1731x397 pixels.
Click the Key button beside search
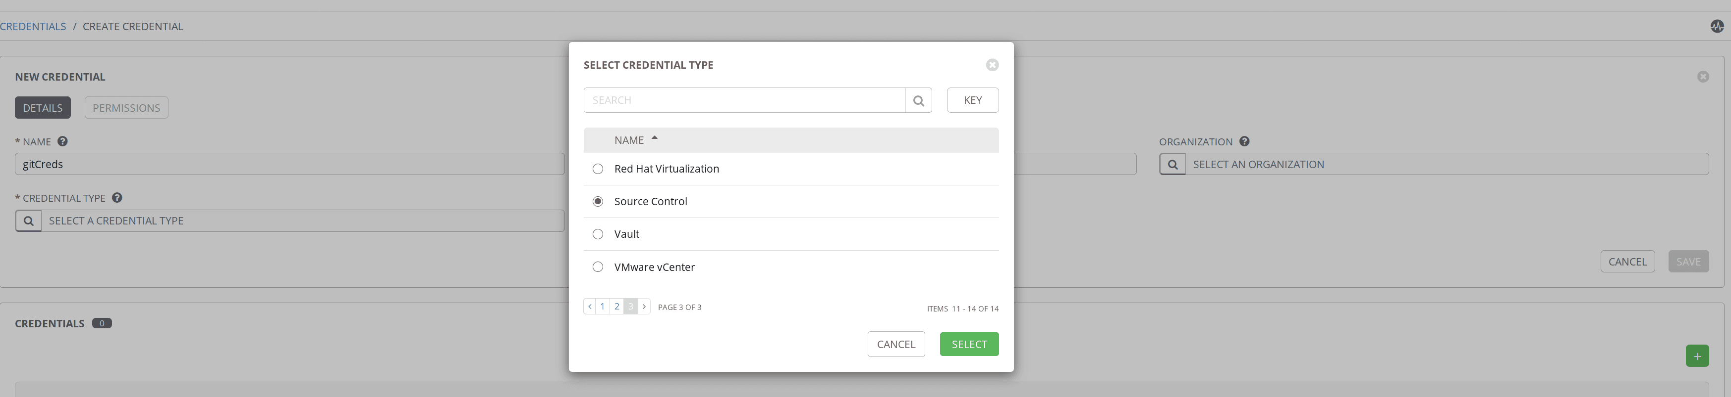[972, 100]
